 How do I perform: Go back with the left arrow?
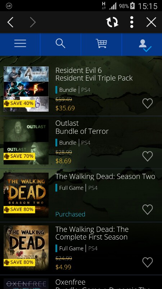click(10, 22)
